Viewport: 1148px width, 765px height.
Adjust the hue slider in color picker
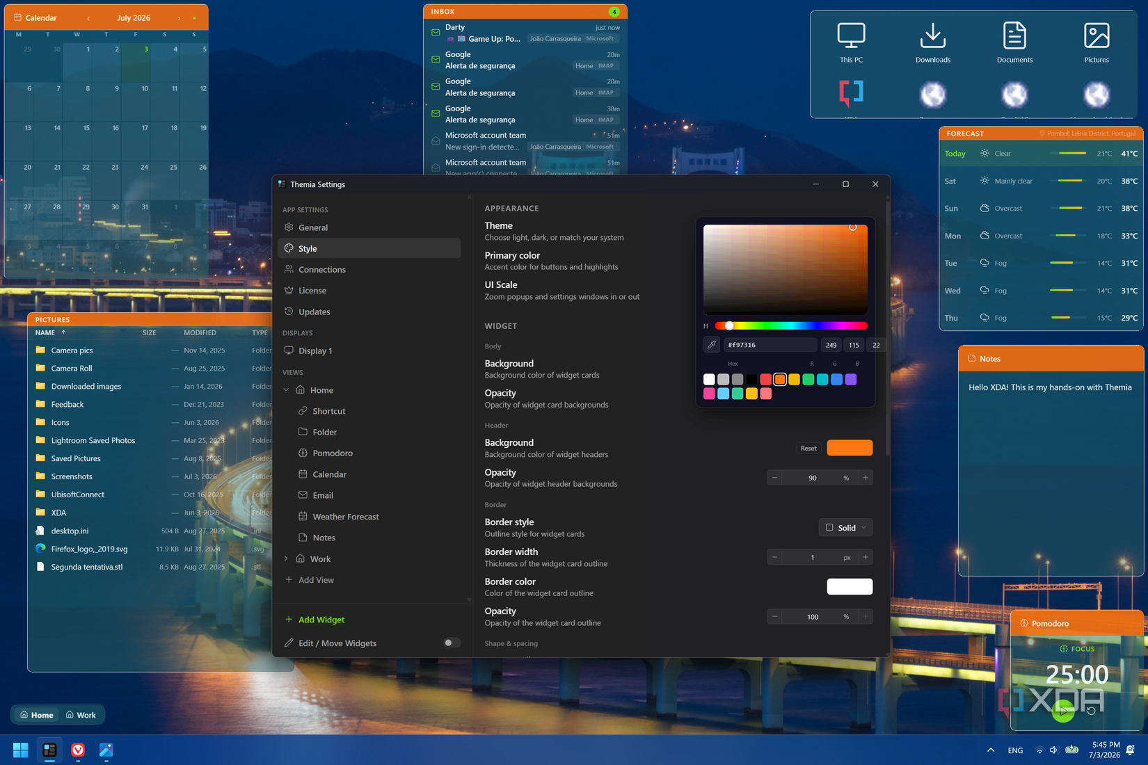pos(791,325)
